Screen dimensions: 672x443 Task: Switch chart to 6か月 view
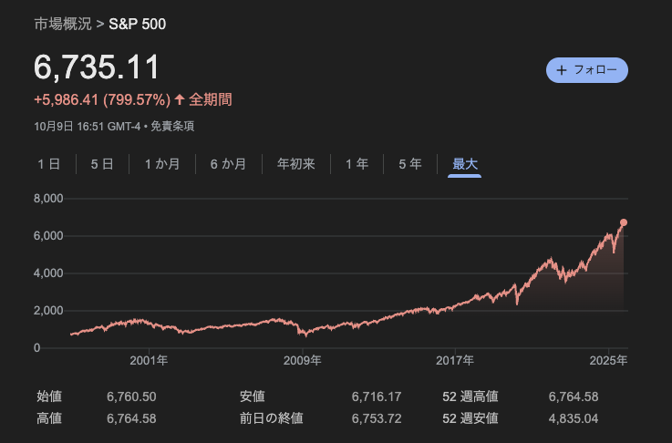(228, 164)
